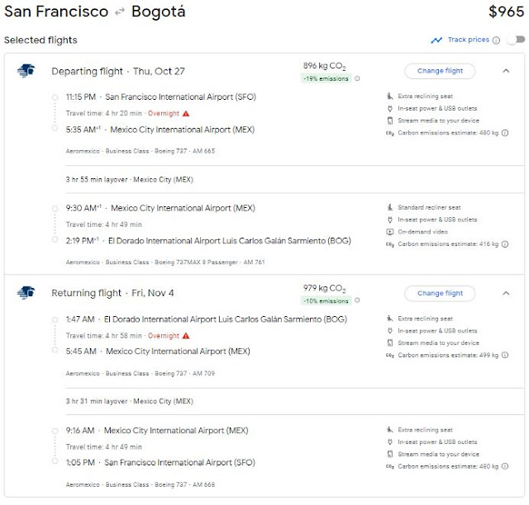Click the On-demand video icon
Viewport: 529px width, 505px height.
[390, 232]
